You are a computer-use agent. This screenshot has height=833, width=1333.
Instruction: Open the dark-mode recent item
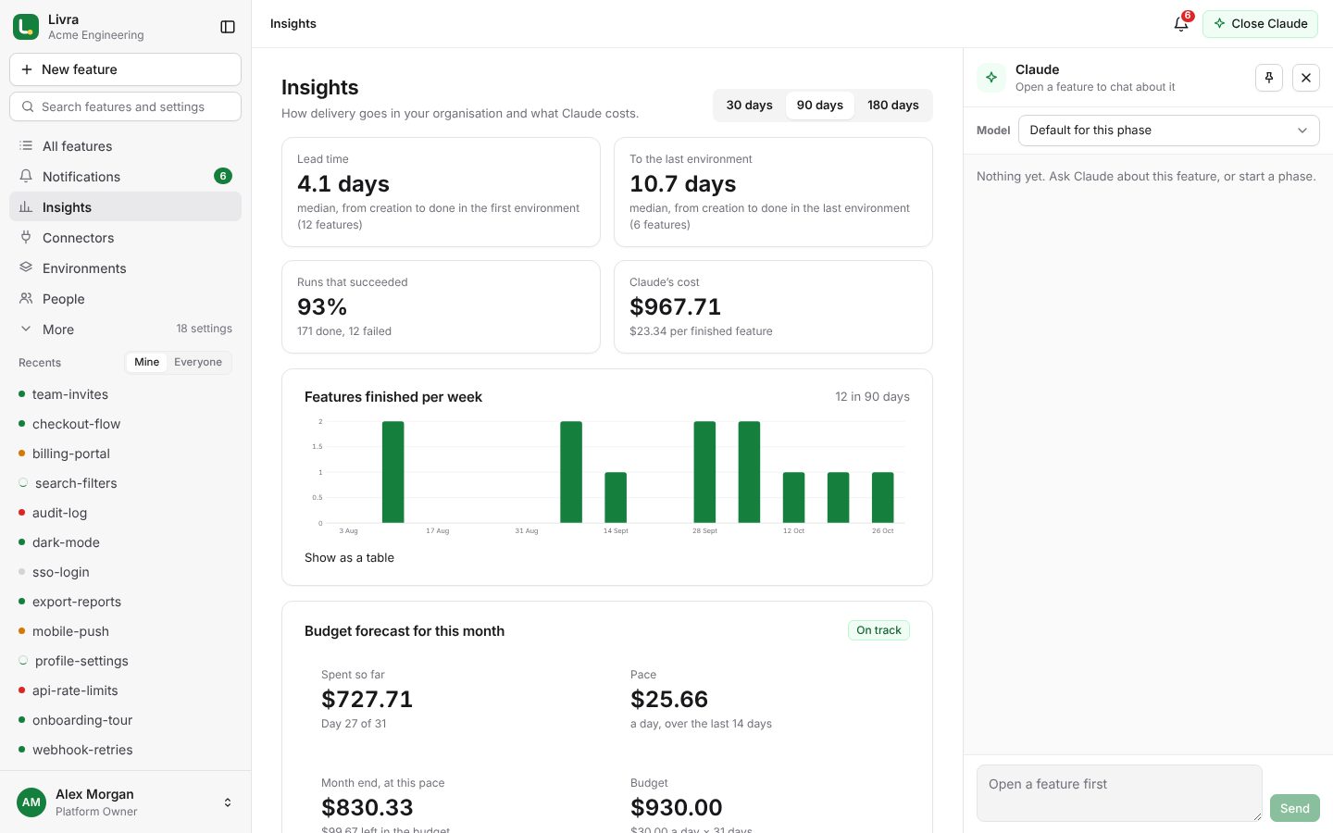click(x=125, y=542)
